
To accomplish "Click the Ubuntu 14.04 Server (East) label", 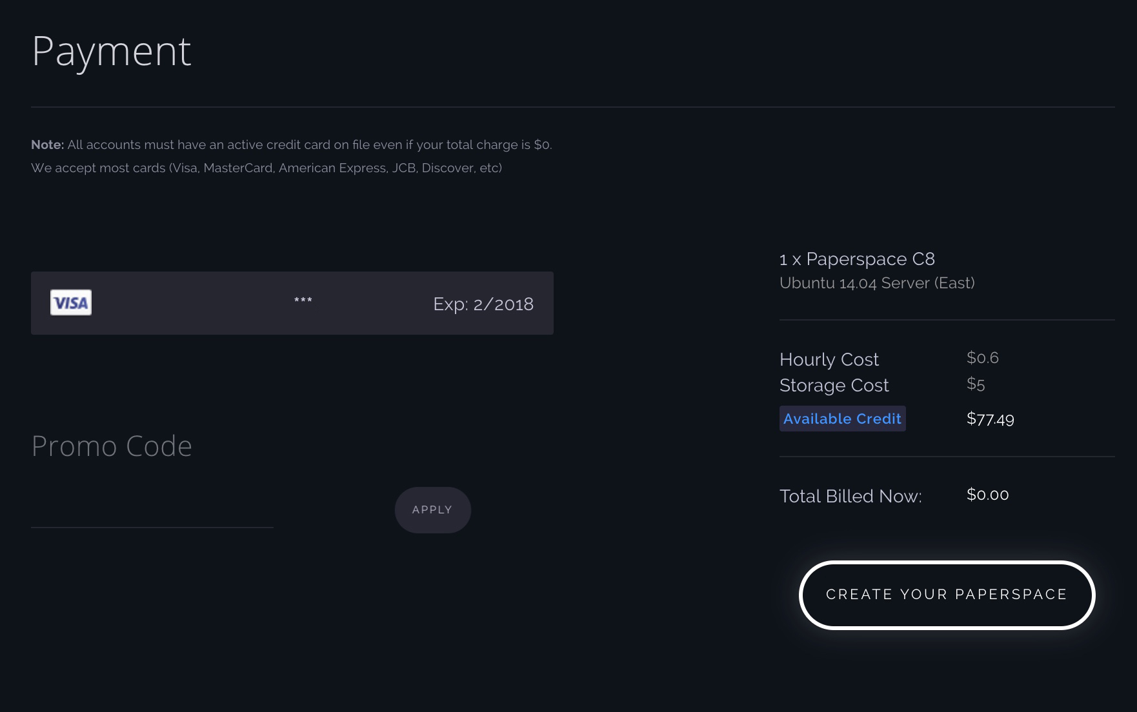I will coord(877,282).
